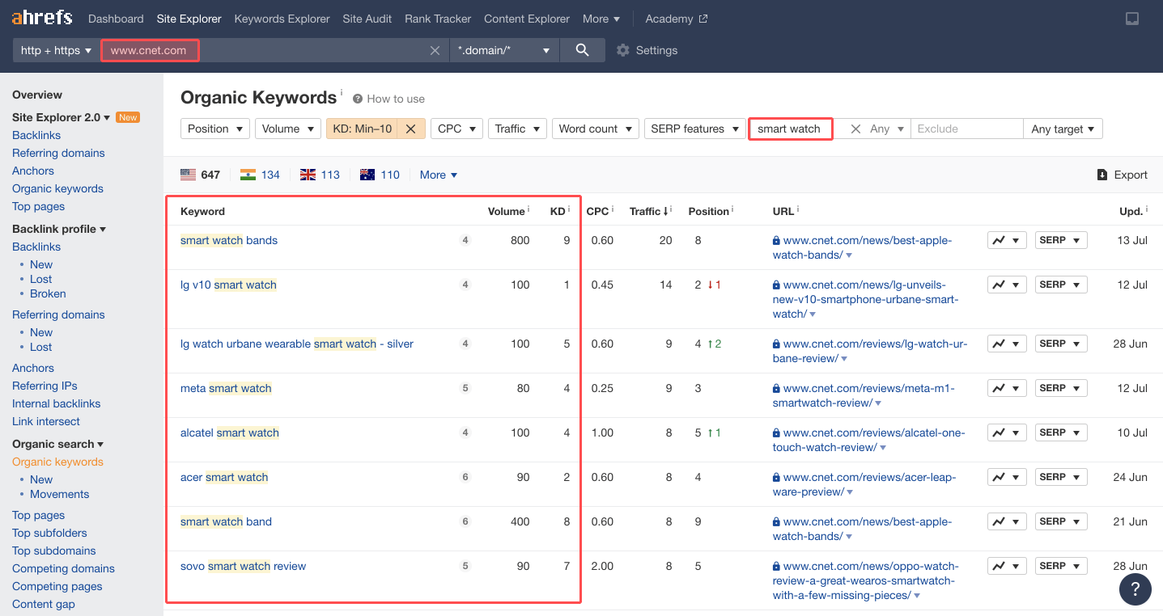This screenshot has width=1163, height=616.
Task: Sort by KD column header
Action: point(558,211)
